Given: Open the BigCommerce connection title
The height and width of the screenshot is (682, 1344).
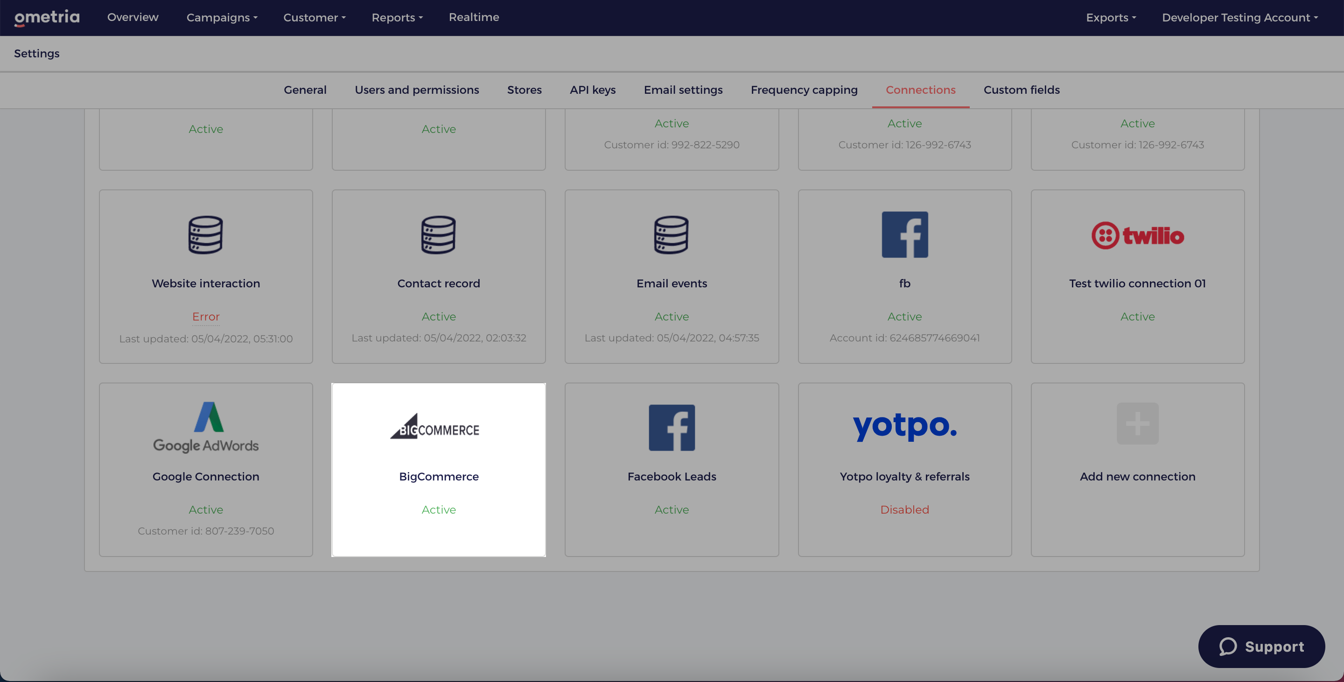Looking at the screenshot, I should (x=438, y=477).
